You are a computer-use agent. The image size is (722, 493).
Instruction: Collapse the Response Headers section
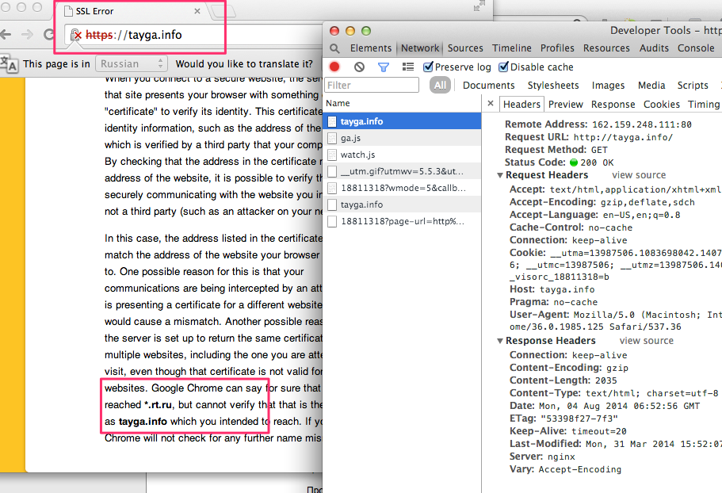(500, 341)
